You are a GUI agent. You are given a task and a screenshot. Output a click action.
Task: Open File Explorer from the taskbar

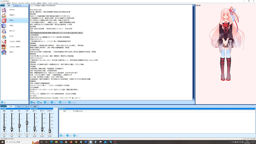tap(56, 142)
